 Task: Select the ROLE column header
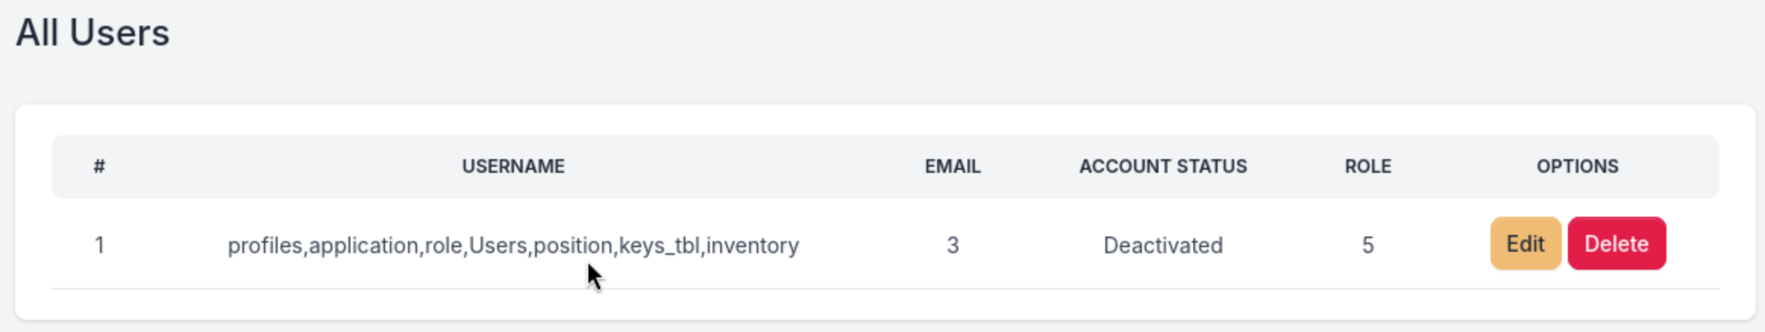click(x=1368, y=167)
